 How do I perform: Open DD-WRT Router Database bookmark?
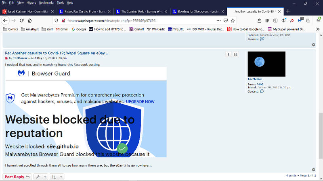(x=206, y=29)
